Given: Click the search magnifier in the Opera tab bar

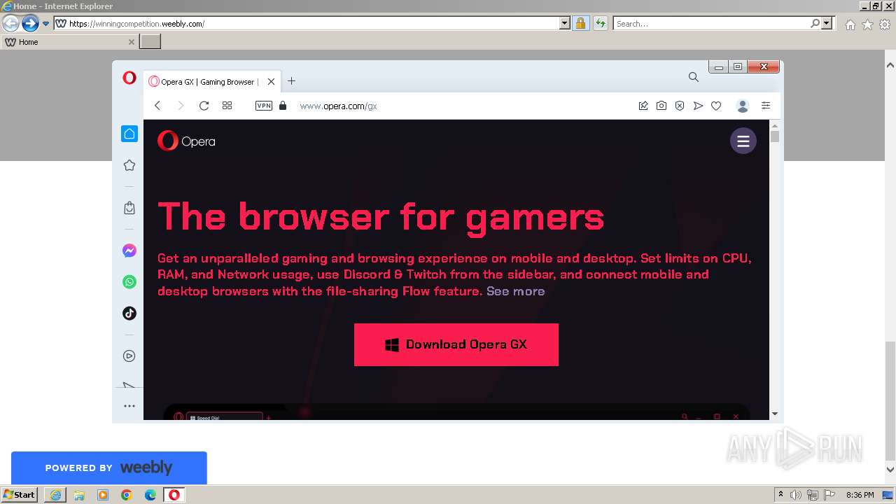Looking at the screenshot, I should pyautogui.click(x=694, y=77).
